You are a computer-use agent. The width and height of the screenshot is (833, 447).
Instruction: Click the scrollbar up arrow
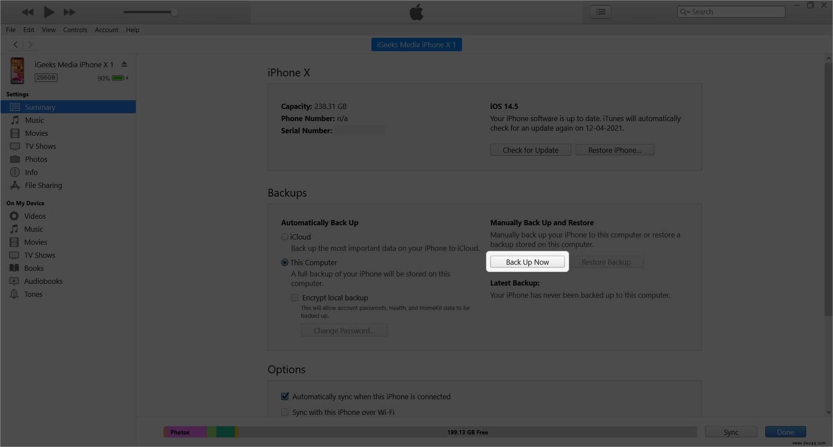coord(829,58)
